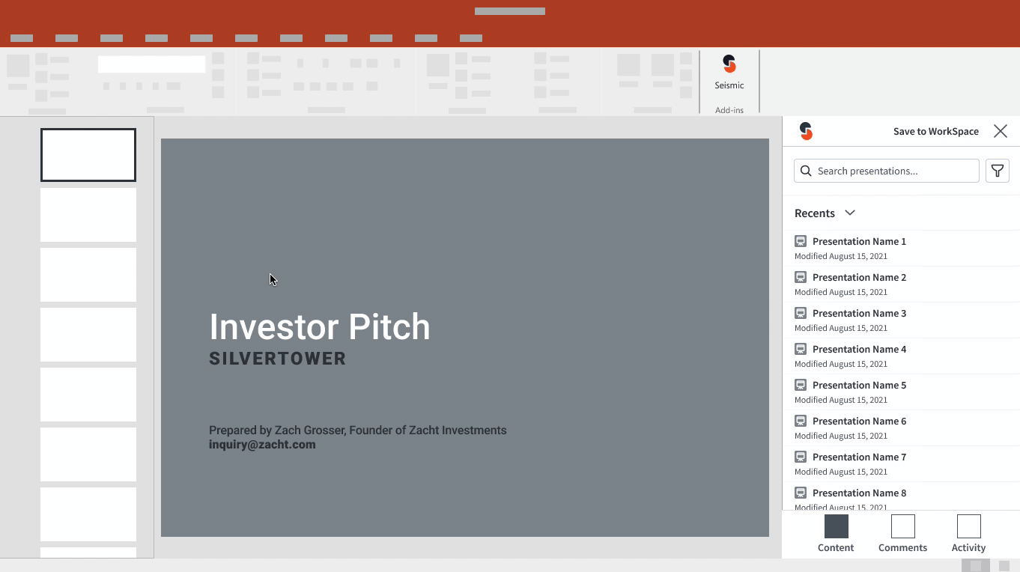Click the SILVERTOWER subtitle on slide
Image resolution: width=1020 pixels, height=572 pixels.
278,359
